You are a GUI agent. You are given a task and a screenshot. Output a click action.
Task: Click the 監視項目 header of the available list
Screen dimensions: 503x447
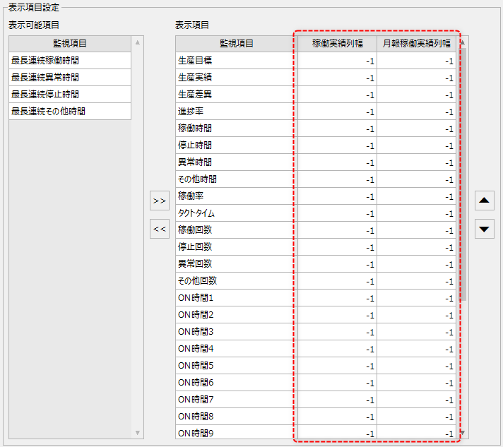coord(70,44)
